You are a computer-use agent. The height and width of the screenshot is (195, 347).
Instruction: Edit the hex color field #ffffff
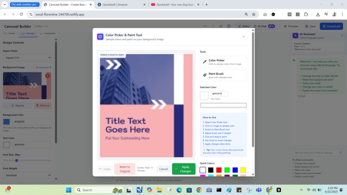coord(219,94)
